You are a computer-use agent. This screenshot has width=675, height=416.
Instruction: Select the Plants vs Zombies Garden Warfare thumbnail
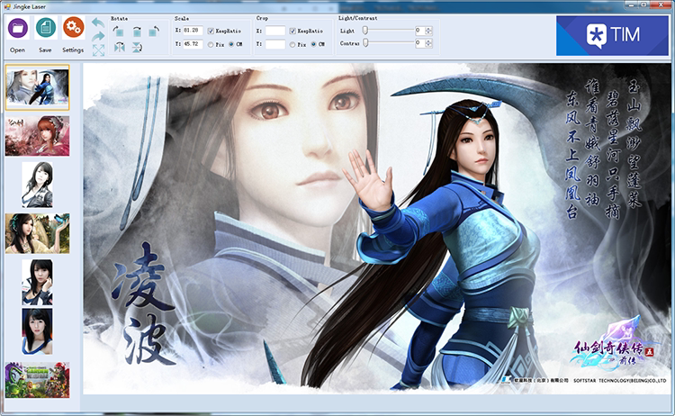point(38,380)
